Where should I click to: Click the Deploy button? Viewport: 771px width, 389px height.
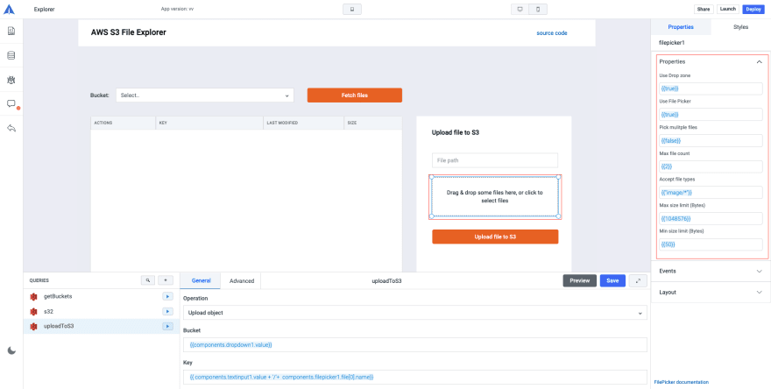(x=753, y=10)
